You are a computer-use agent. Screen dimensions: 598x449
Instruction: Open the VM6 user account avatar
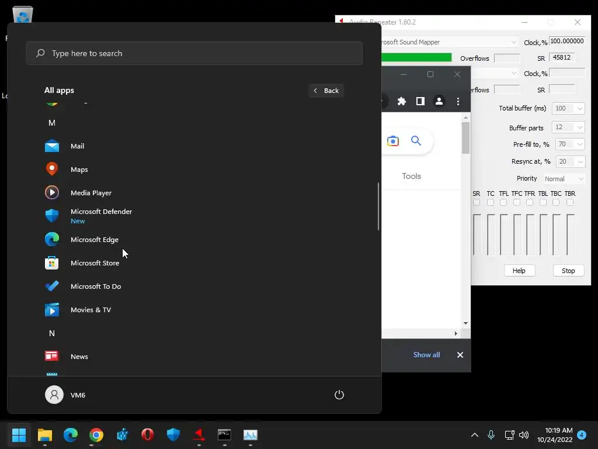point(54,395)
